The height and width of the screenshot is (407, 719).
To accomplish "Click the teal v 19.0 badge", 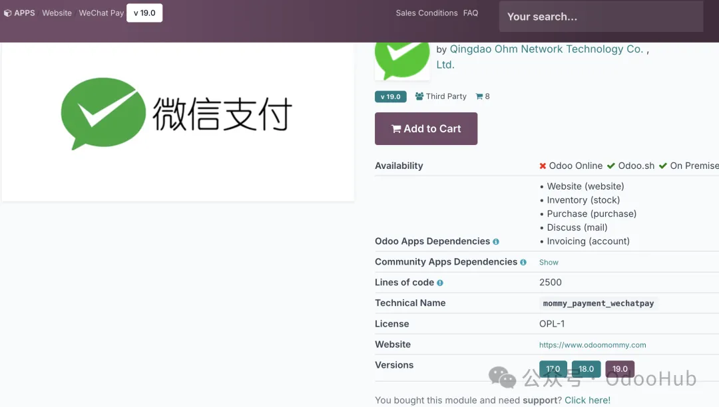I will [390, 96].
